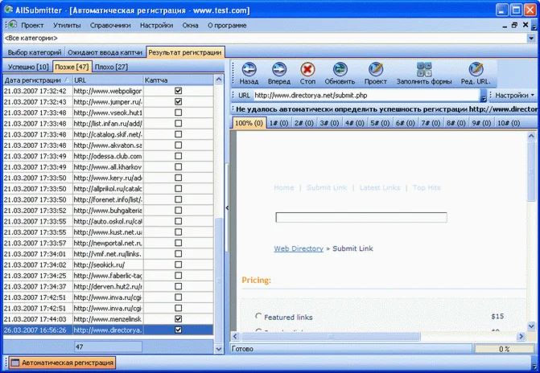Refresh page with Обновить icon
This screenshot has width=540, height=373.
pyautogui.click(x=340, y=69)
